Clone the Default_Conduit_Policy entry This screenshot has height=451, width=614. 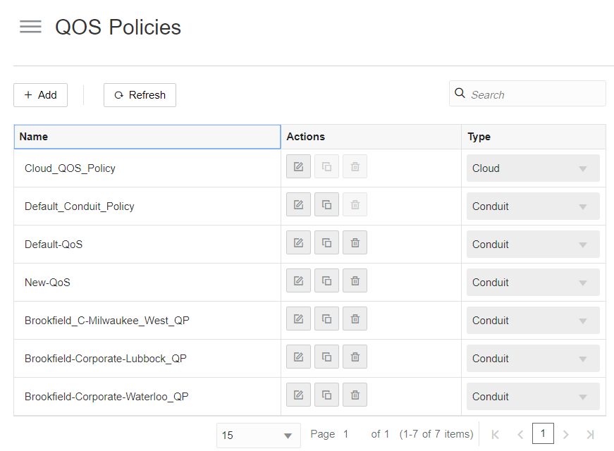coord(326,205)
